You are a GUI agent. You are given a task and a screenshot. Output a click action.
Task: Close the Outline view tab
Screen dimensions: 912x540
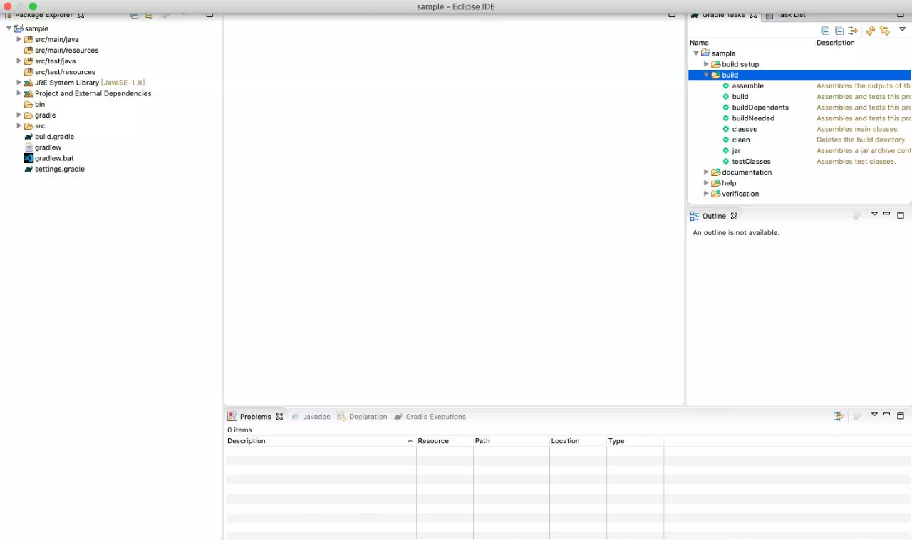[x=734, y=216]
